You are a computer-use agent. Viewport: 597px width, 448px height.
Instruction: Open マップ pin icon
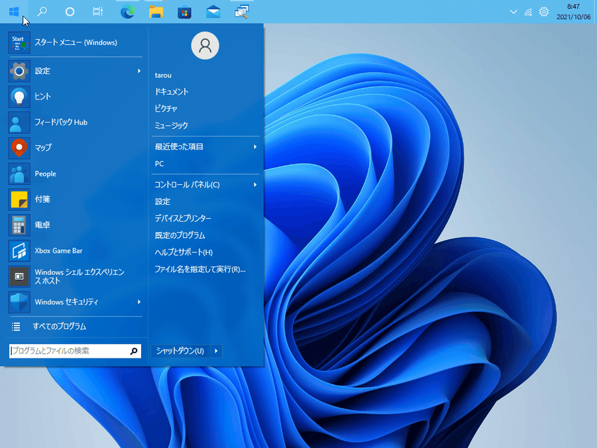[19, 148]
